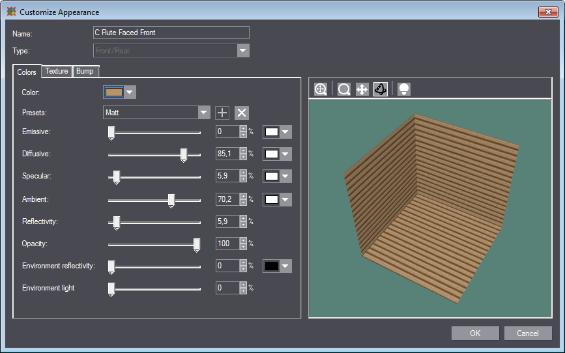
Task: Switch to the Texture tab
Action: [x=57, y=71]
